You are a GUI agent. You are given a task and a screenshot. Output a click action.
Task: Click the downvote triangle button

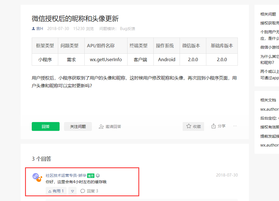pos(72,191)
